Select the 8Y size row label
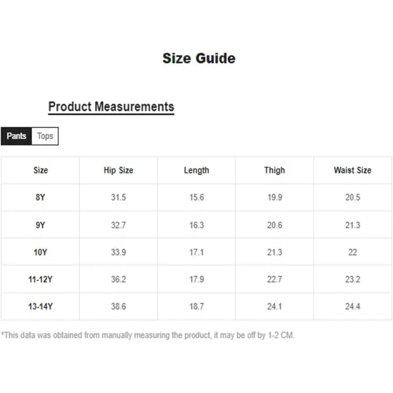 pos(41,197)
